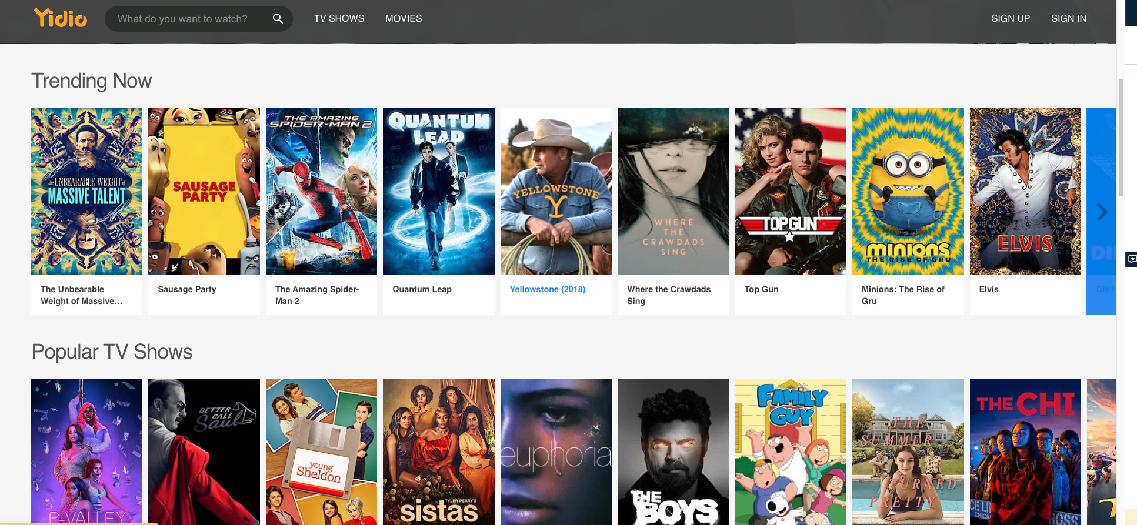Open the Top Gun poster
This screenshot has width=1137, height=525.
(x=791, y=191)
